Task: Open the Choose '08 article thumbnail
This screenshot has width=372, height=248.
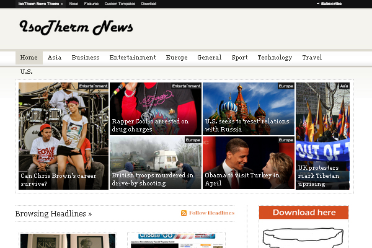Action: click(x=177, y=241)
